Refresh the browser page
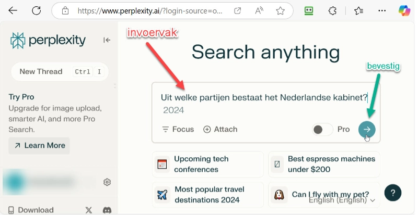 coord(36,10)
